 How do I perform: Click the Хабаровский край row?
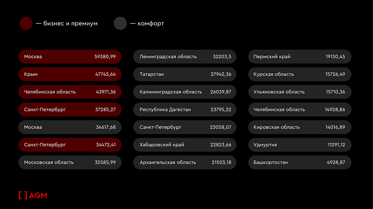pyautogui.click(x=185, y=145)
